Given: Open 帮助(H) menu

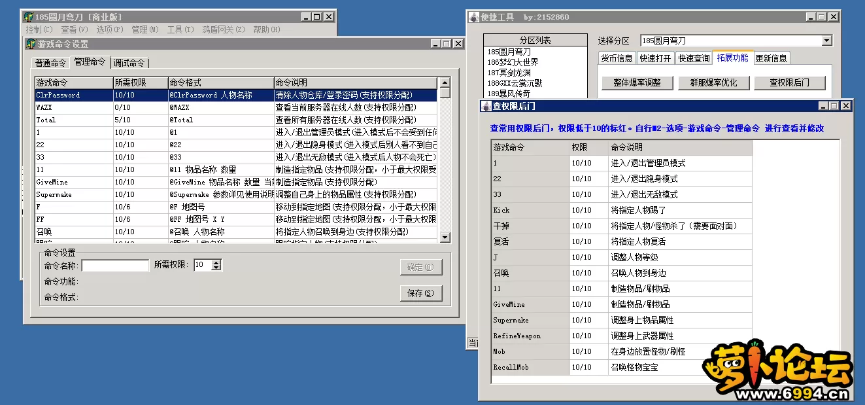Looking at the screenshot, I should 267,29.
